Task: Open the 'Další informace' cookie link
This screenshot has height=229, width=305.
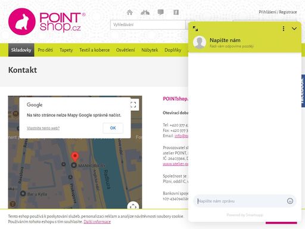Action: tap(97, 222)
